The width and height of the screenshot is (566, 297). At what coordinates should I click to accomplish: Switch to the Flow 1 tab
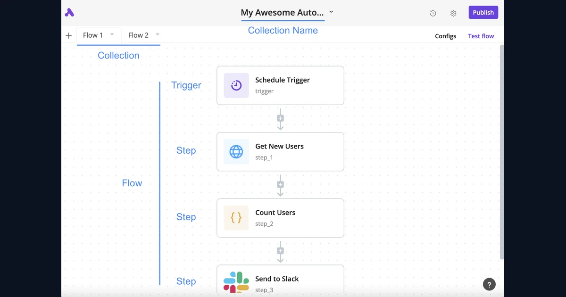tap(93, 35)
